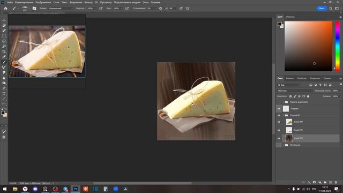
Task: Hide the Подпись layer
Action: pyautogui.click(x=279, y=108)
